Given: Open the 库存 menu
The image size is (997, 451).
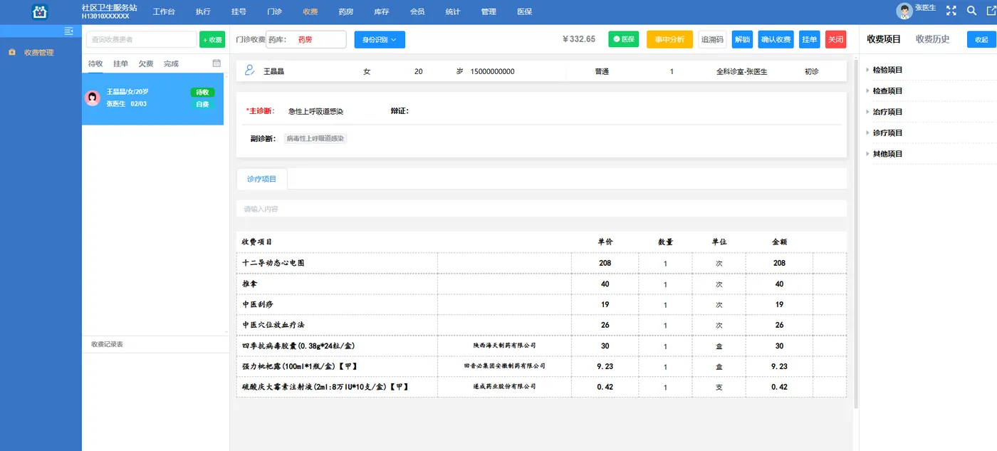Looking at the screenshot, I should click(381, 12).
